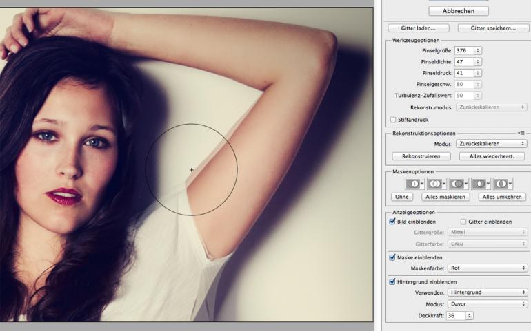Click the Turbulenz-Zufallswert value field
531x331 pixels.
[464, 96]
